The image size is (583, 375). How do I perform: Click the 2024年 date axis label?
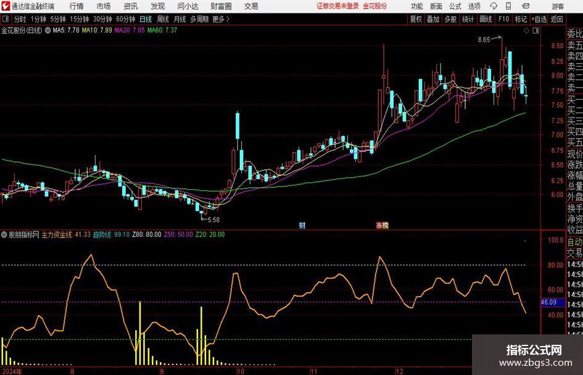pyautogui.click(x=12, y=371)
